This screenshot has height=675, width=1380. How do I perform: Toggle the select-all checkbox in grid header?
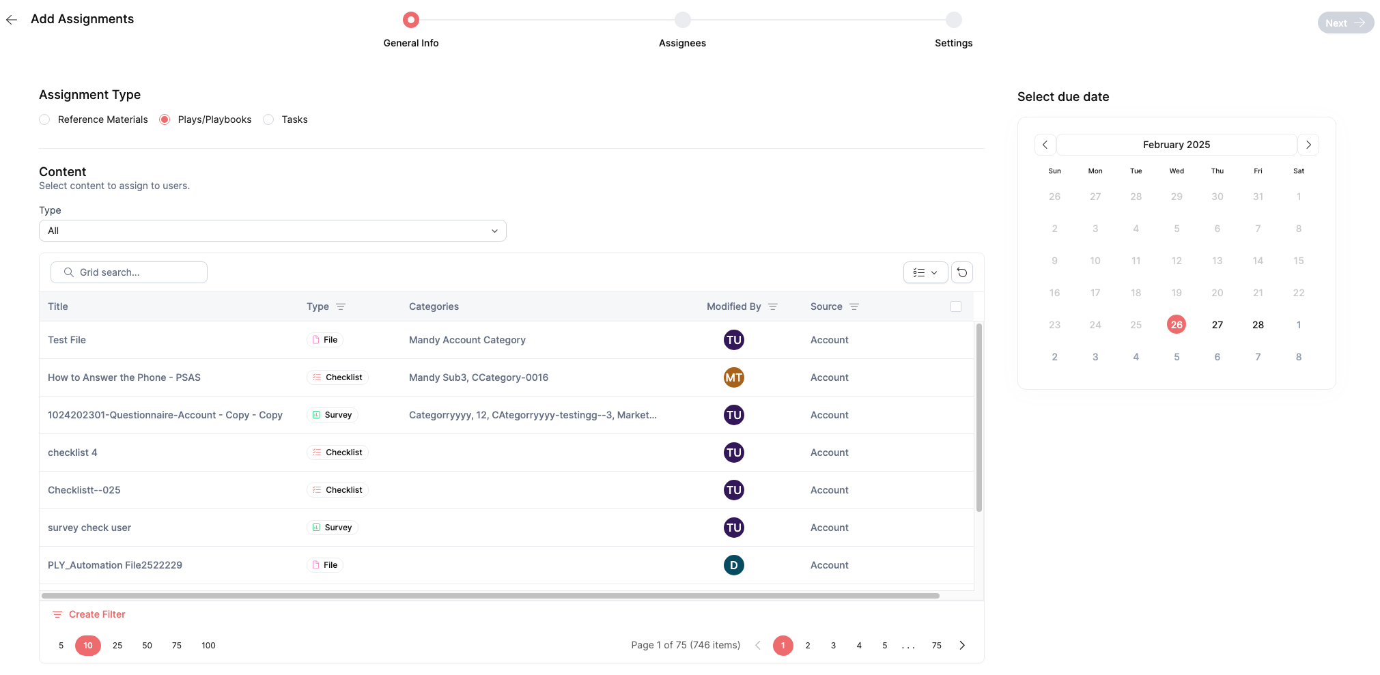pyautogui.click(x=956, y=307)
